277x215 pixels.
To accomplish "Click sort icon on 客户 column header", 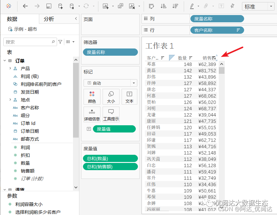I will [163, 58].
